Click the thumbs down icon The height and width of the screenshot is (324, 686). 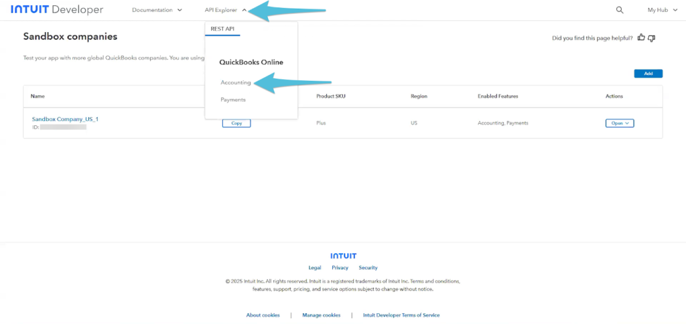[x=651, y=38]
